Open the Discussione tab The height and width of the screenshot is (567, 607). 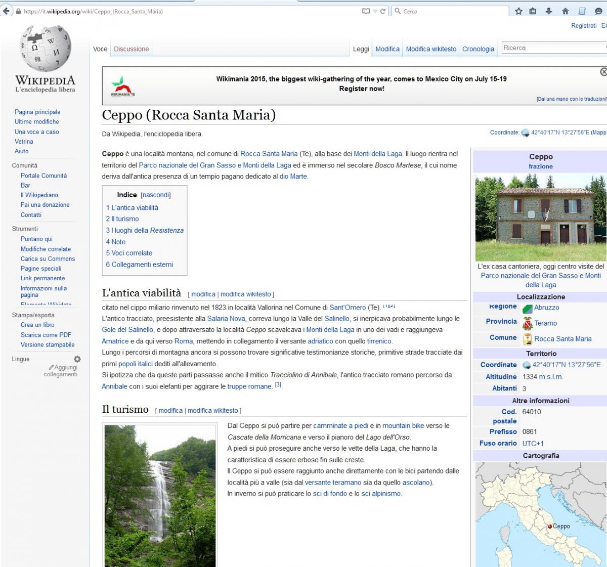pyautogui.click(x=132, y=49)
